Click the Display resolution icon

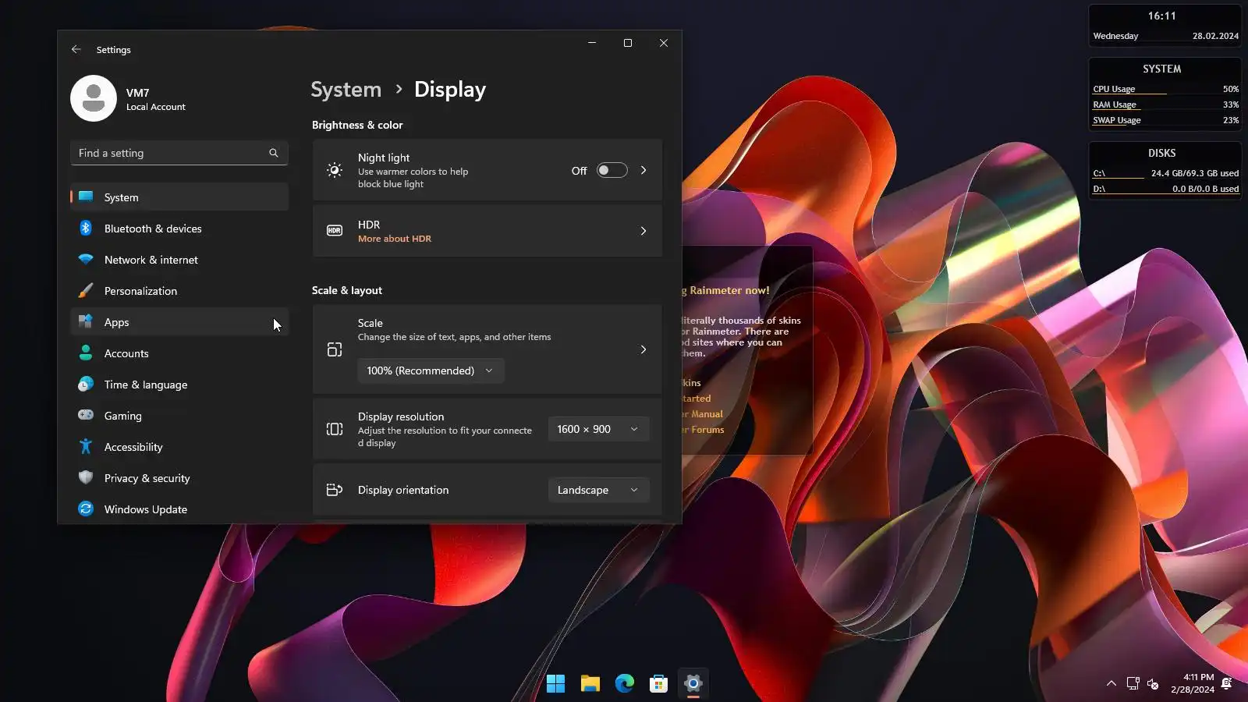335,429
